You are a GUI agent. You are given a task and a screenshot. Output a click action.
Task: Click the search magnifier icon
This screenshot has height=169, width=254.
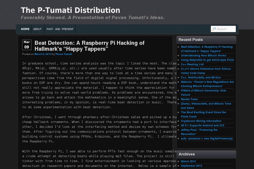[214, 29]
